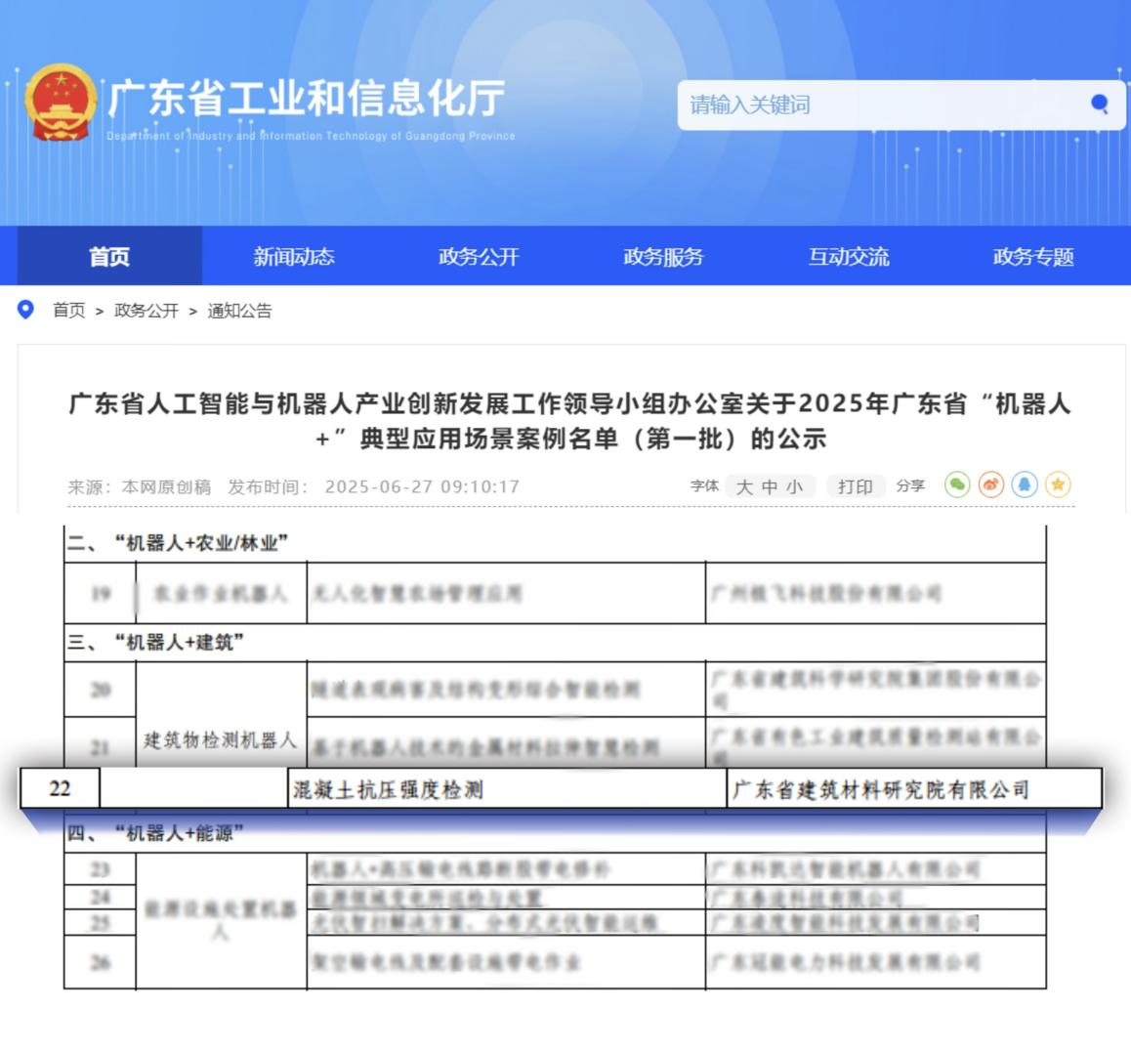The height and width of the screenshot is (1051, 1131).
Task: Click the cell 混凝土抗压强度检测
Action: [507, 789]
